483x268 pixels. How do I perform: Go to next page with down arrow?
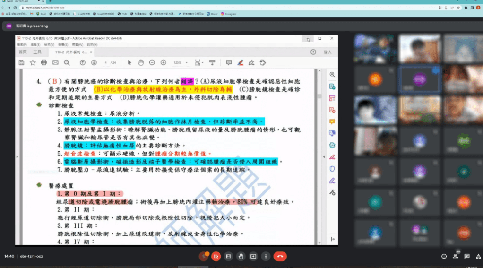coord(94,62)
